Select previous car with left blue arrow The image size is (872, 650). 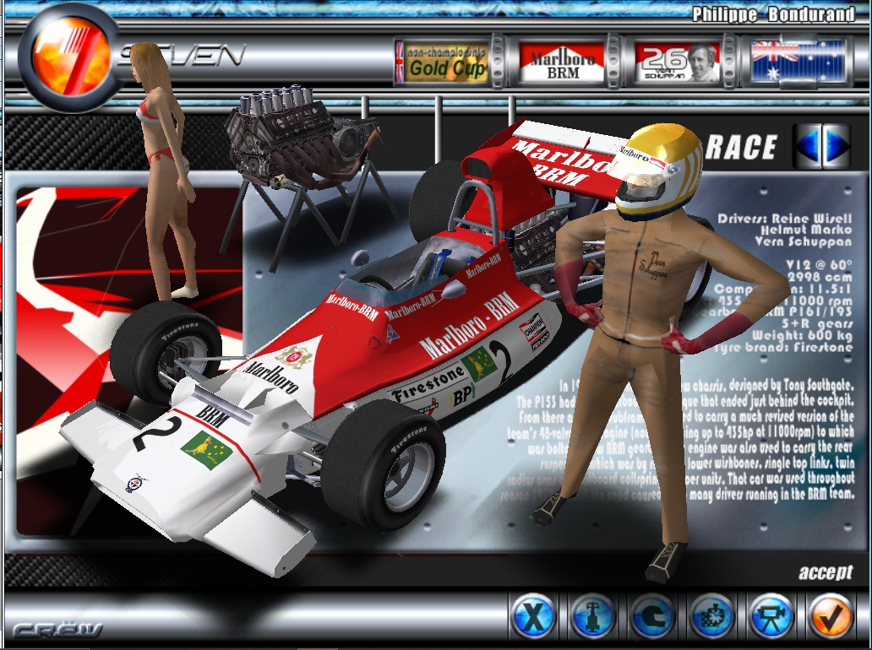pyautogui.click(x=808, y=145)
